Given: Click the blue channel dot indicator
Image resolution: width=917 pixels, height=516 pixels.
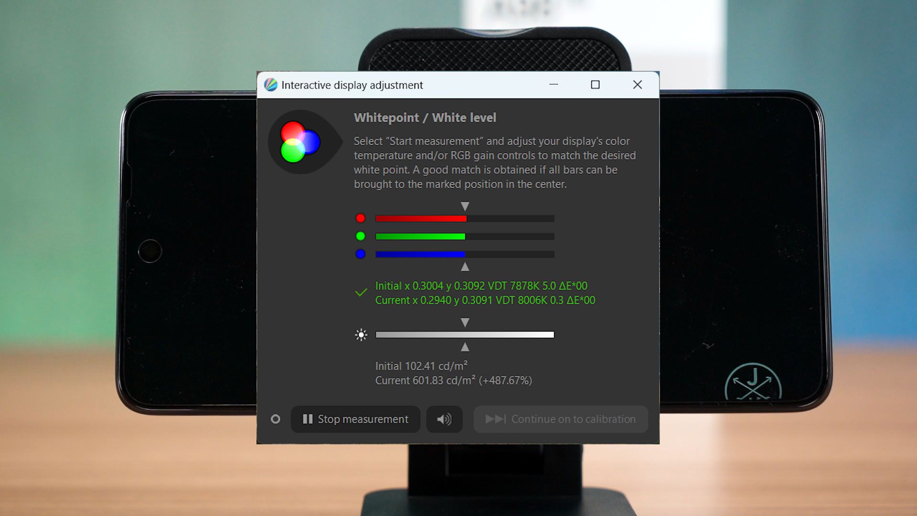Looking at the screenshot, I should (361, 254).
